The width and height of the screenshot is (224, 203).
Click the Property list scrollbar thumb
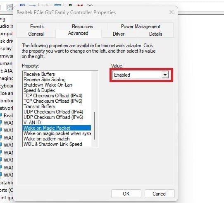pos(95,126)
